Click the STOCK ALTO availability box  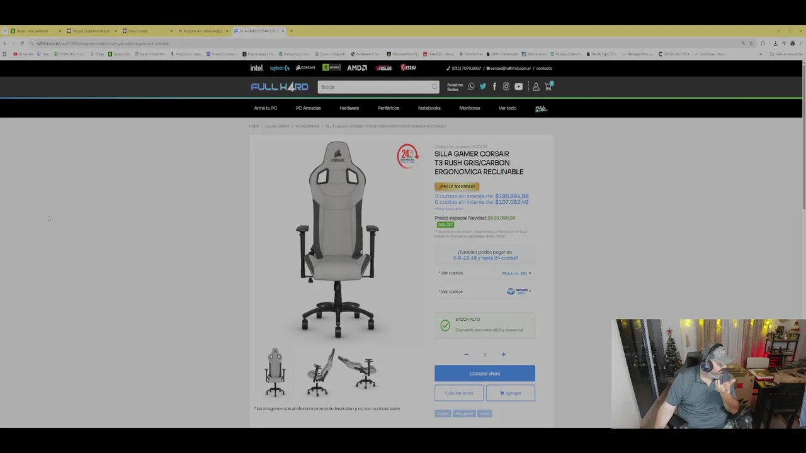(485, 325)
